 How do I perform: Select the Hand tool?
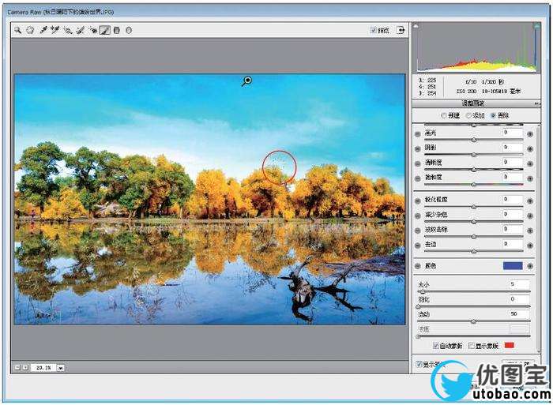coord(30,30)
